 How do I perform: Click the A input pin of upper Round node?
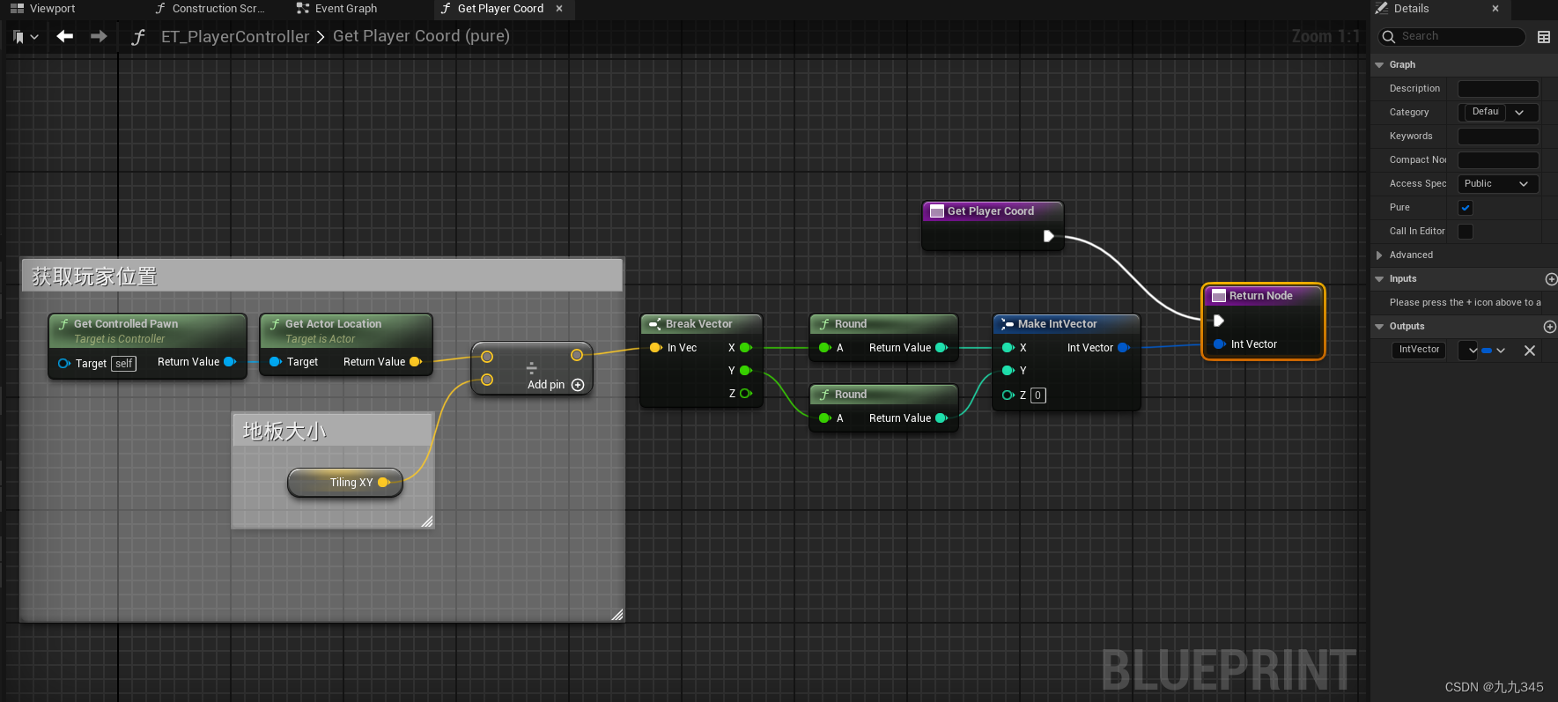point(825,348)
